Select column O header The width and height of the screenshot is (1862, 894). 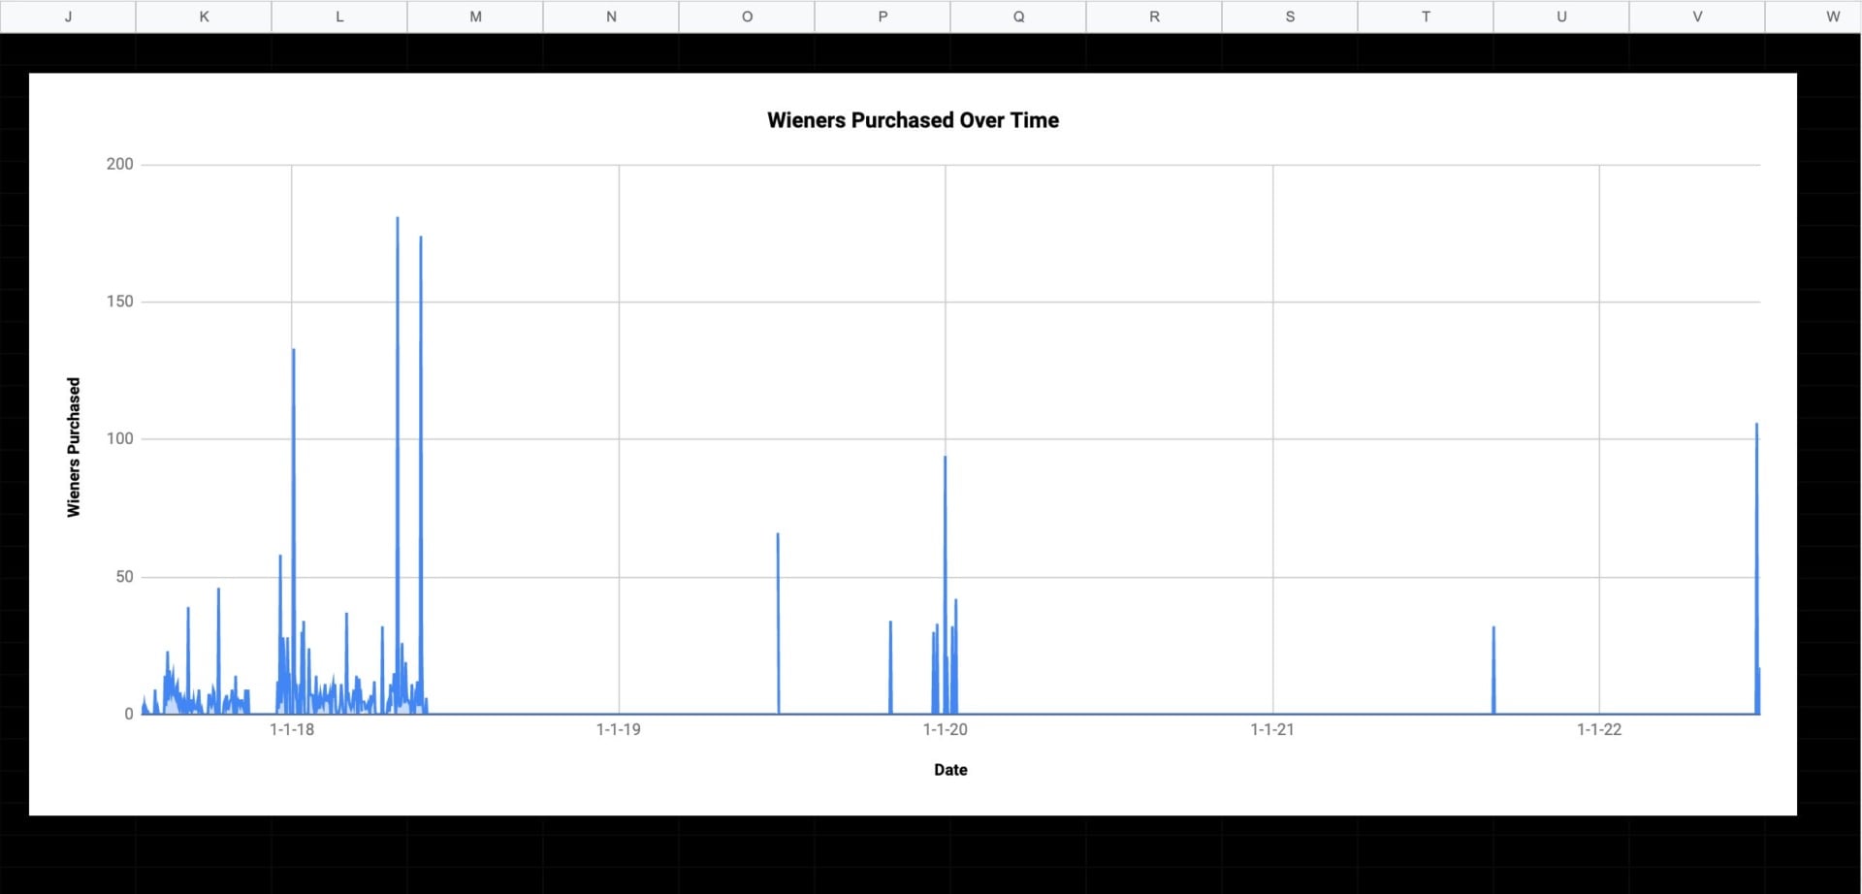click(x=747, y=16)
